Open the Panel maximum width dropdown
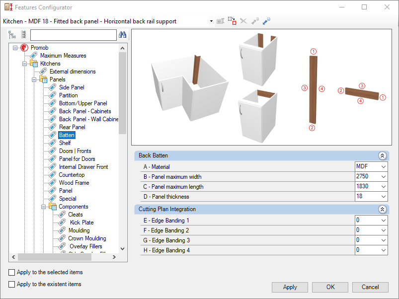The width and height of the screenshot is (399, 299). (384, 177)
